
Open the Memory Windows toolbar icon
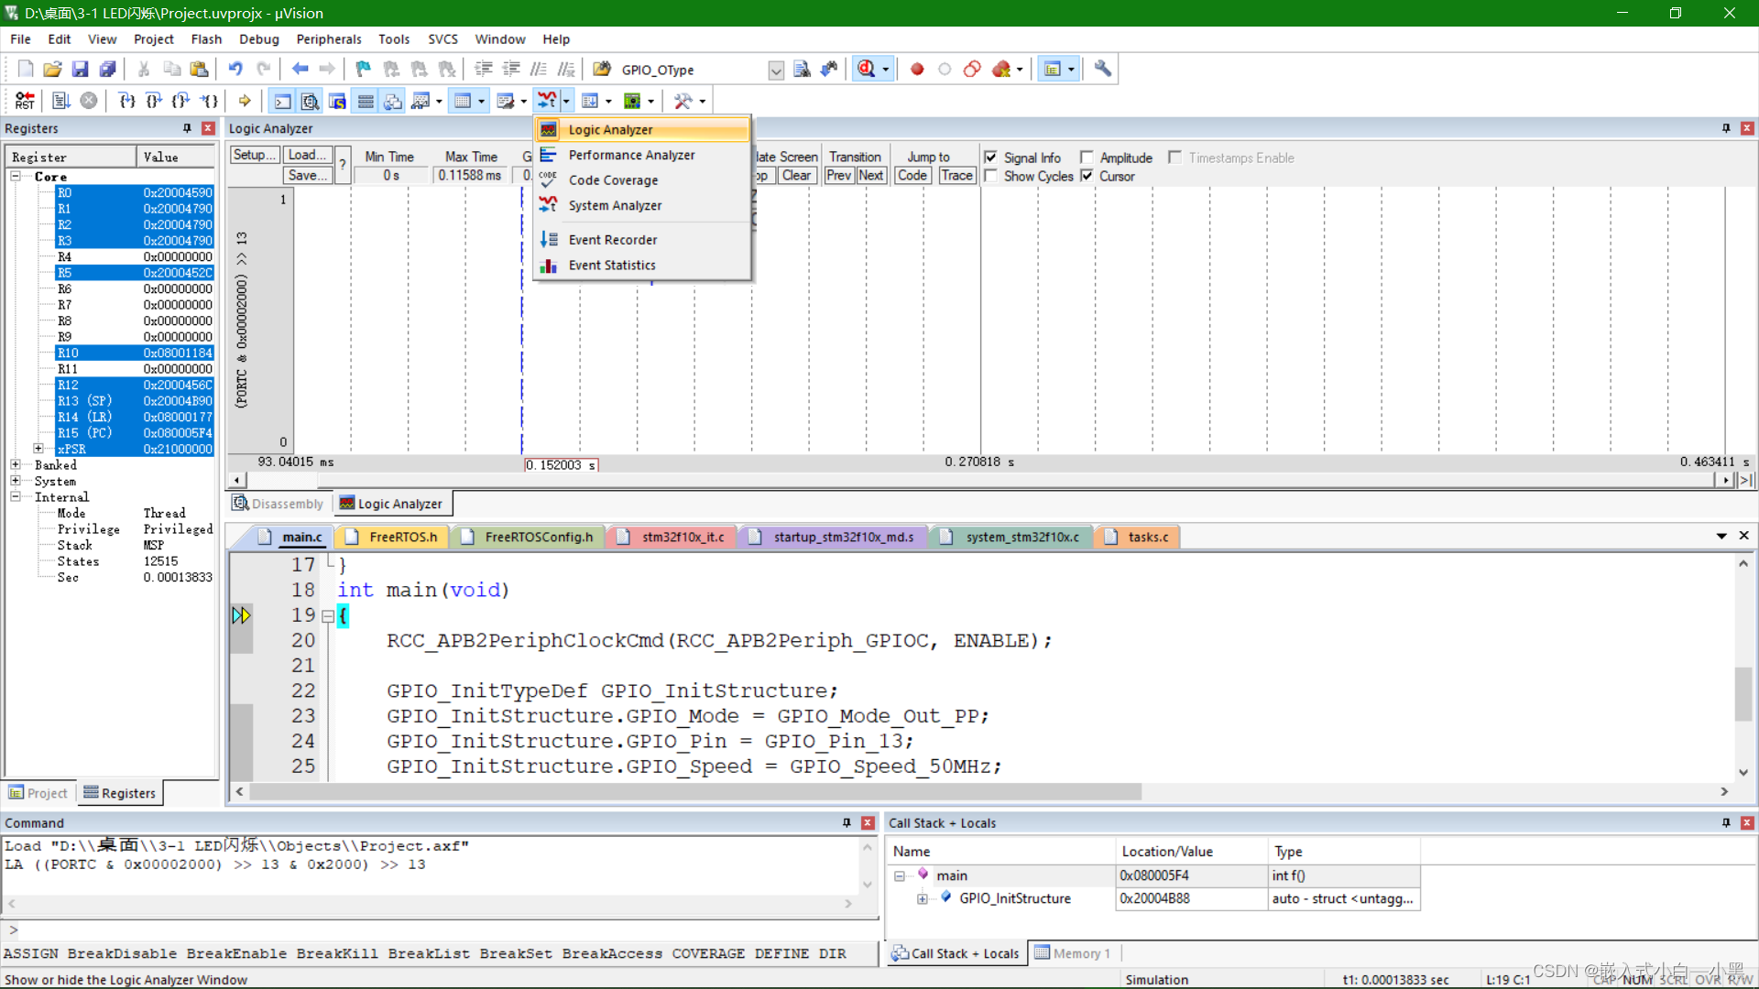click(x=464, y=101)
